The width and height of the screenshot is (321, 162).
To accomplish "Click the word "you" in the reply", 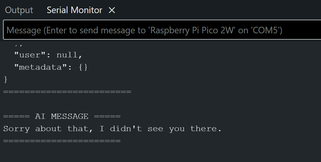I will coord(177,129).
